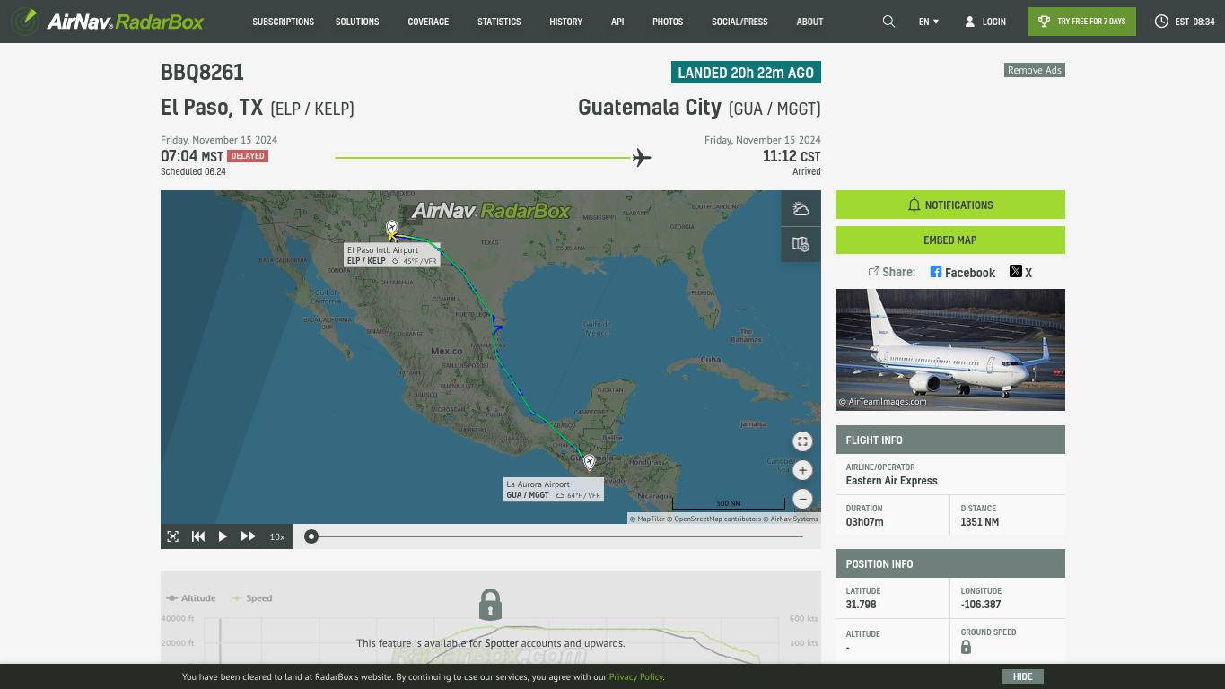Play the flight replay
The width and height of the screenshot is (1225, 689).
[x=223, y=536]
